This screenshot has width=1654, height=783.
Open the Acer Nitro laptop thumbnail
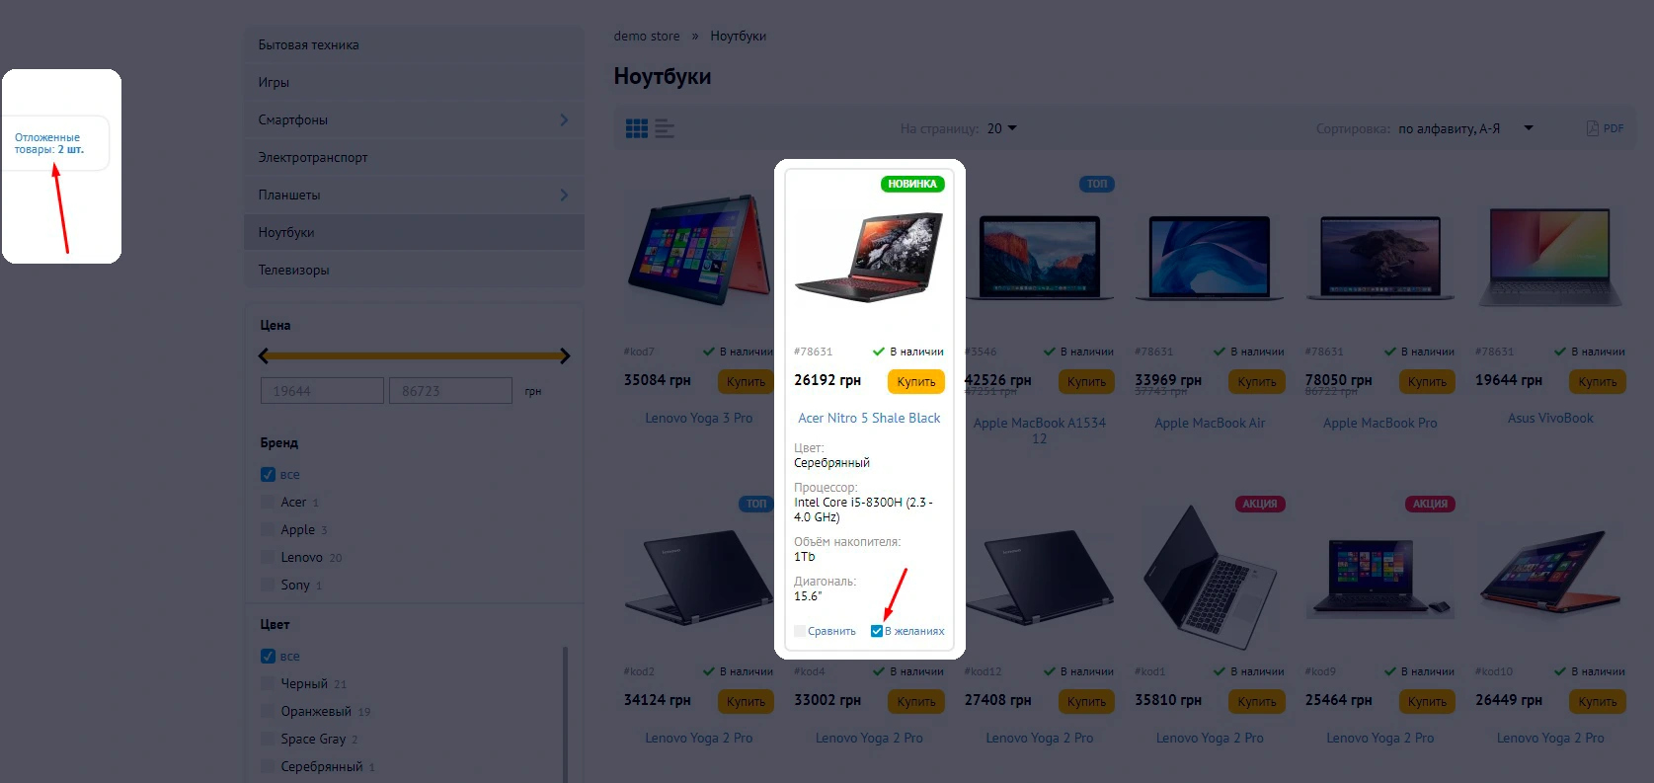coord(869,257)
